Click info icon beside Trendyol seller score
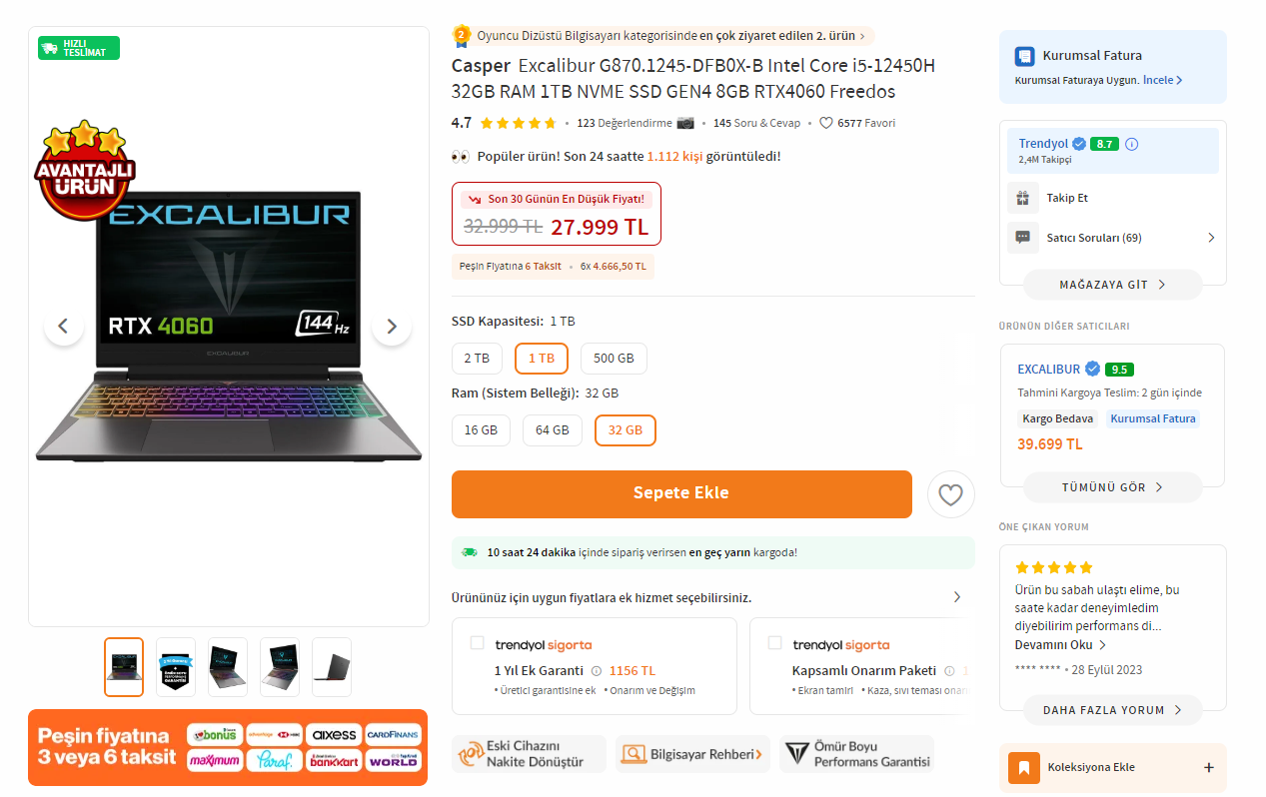Image resolution: width=1266 pixels, height=797 pixels. coord(1131,144)
